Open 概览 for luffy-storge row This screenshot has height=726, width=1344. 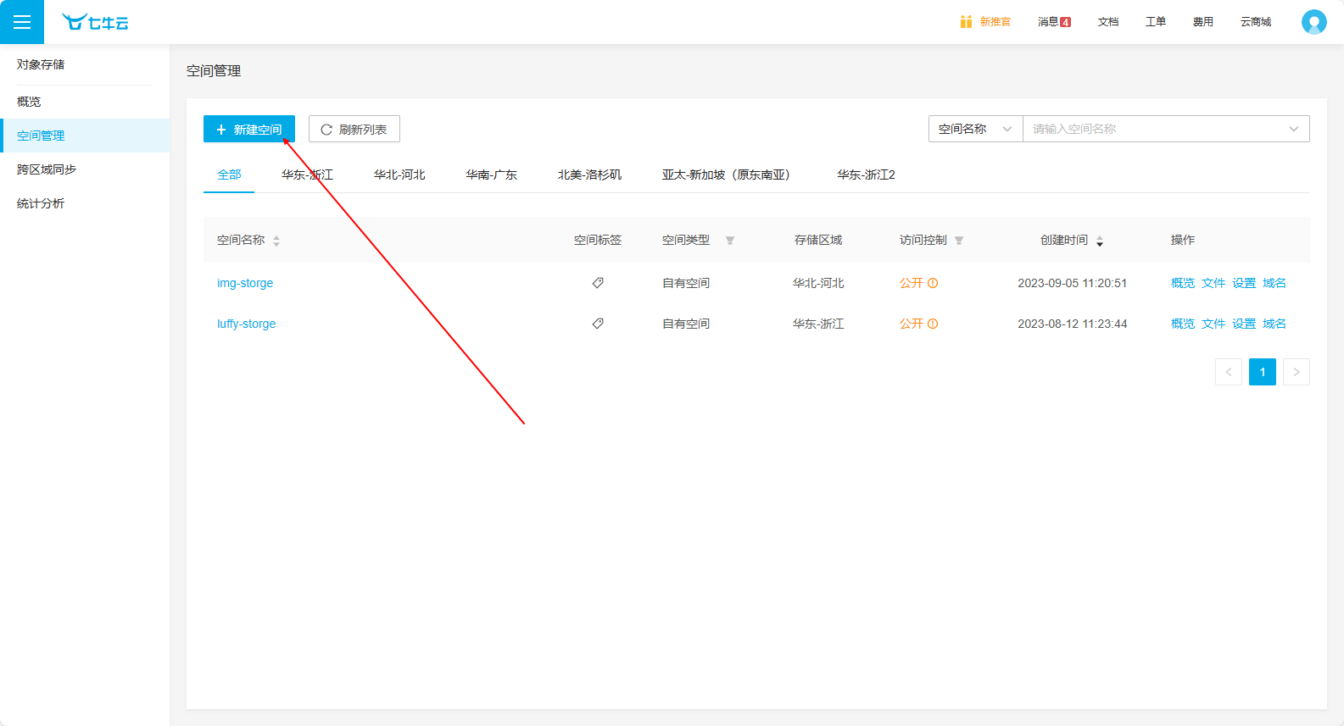coord(1183,324)
